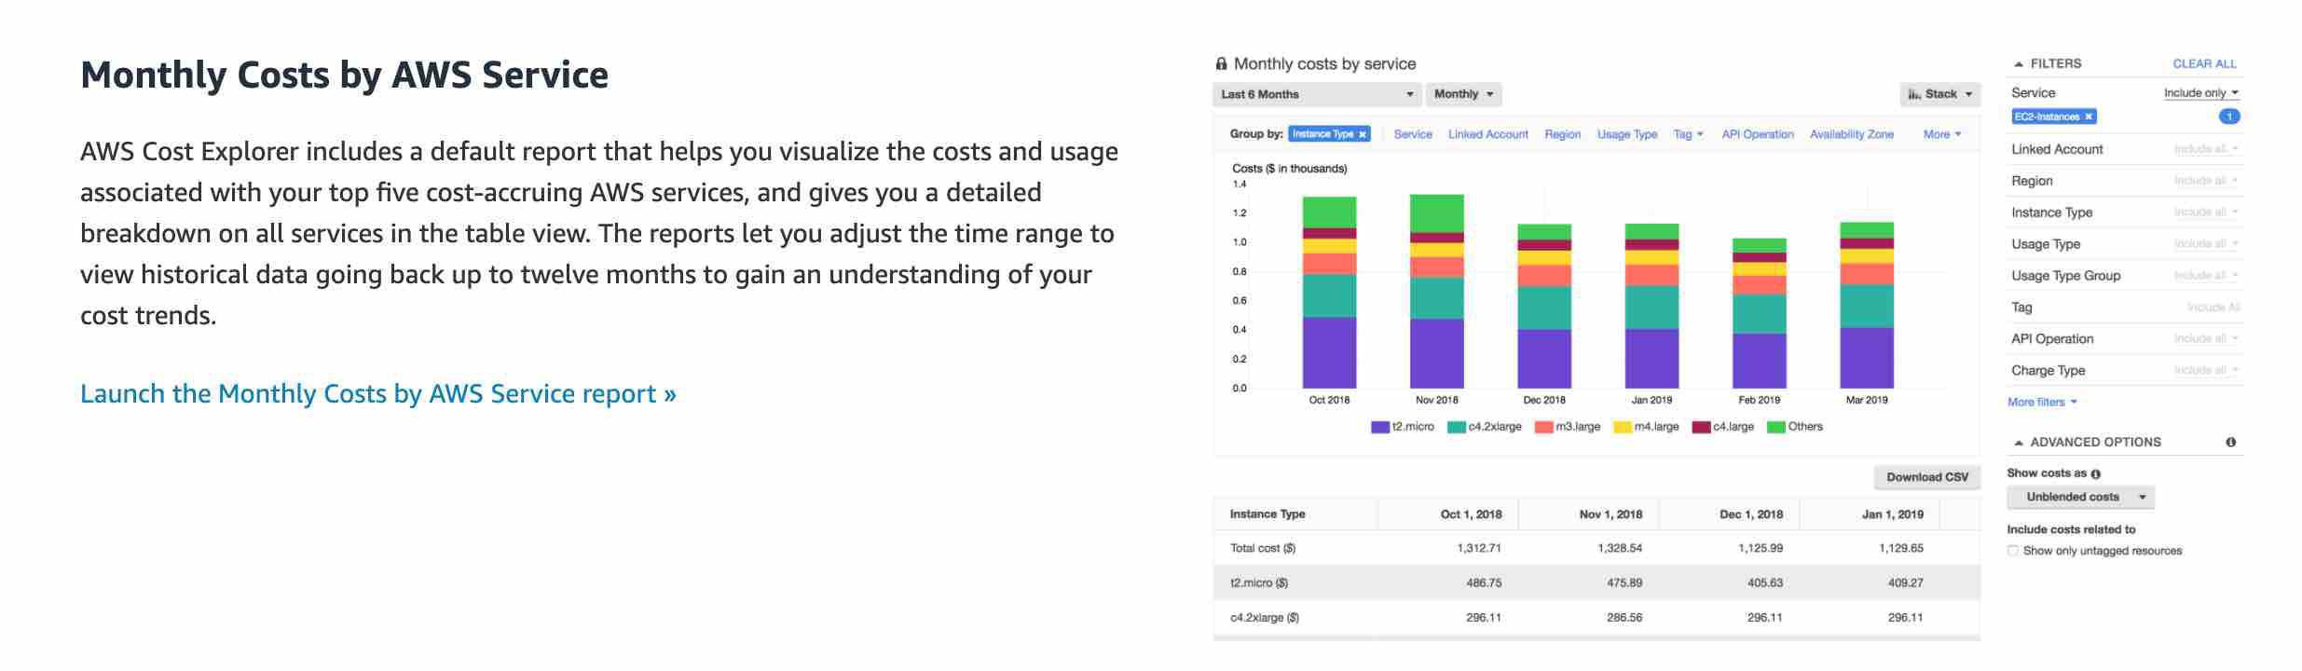
Task: Click the Stack bar chart icon
Action: point(1914,94)
